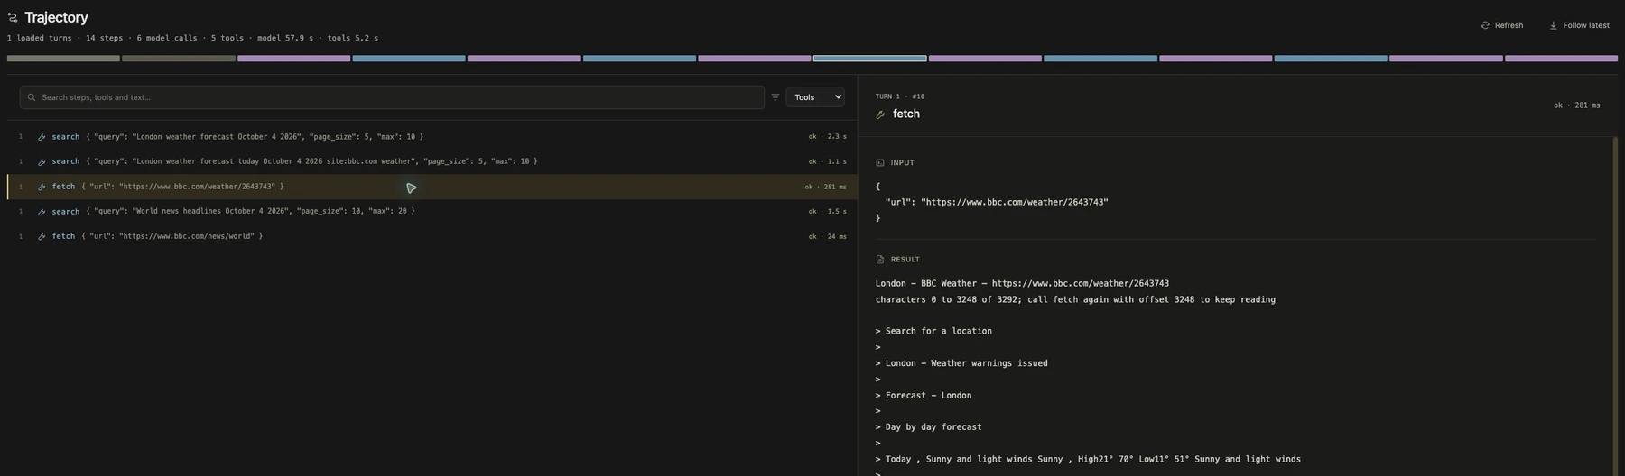Click the 'London – BBC Weather' result title line

tap(1022, 283)
